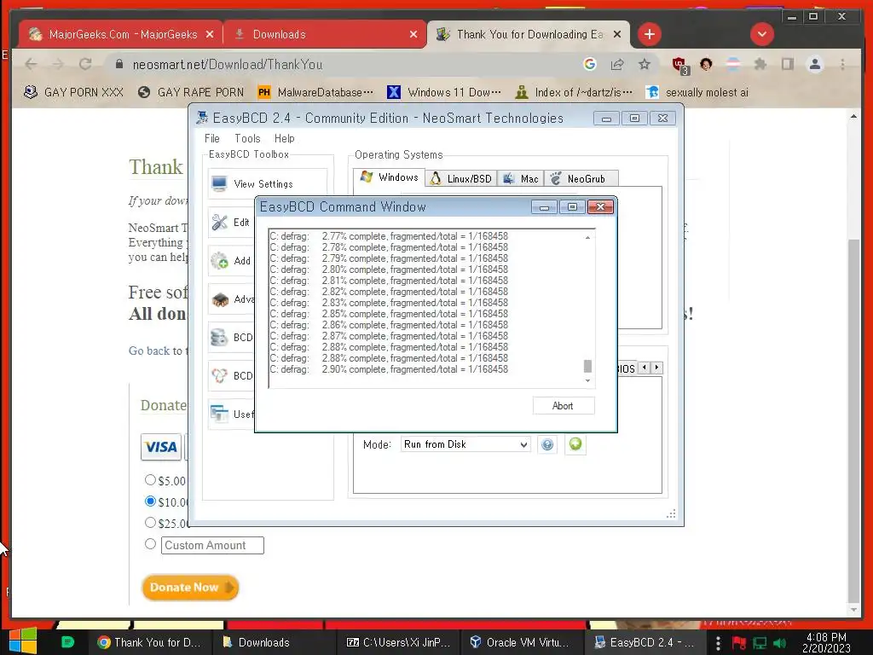Switch to the NeoGrub tab
873x655 pixels.
581,178
